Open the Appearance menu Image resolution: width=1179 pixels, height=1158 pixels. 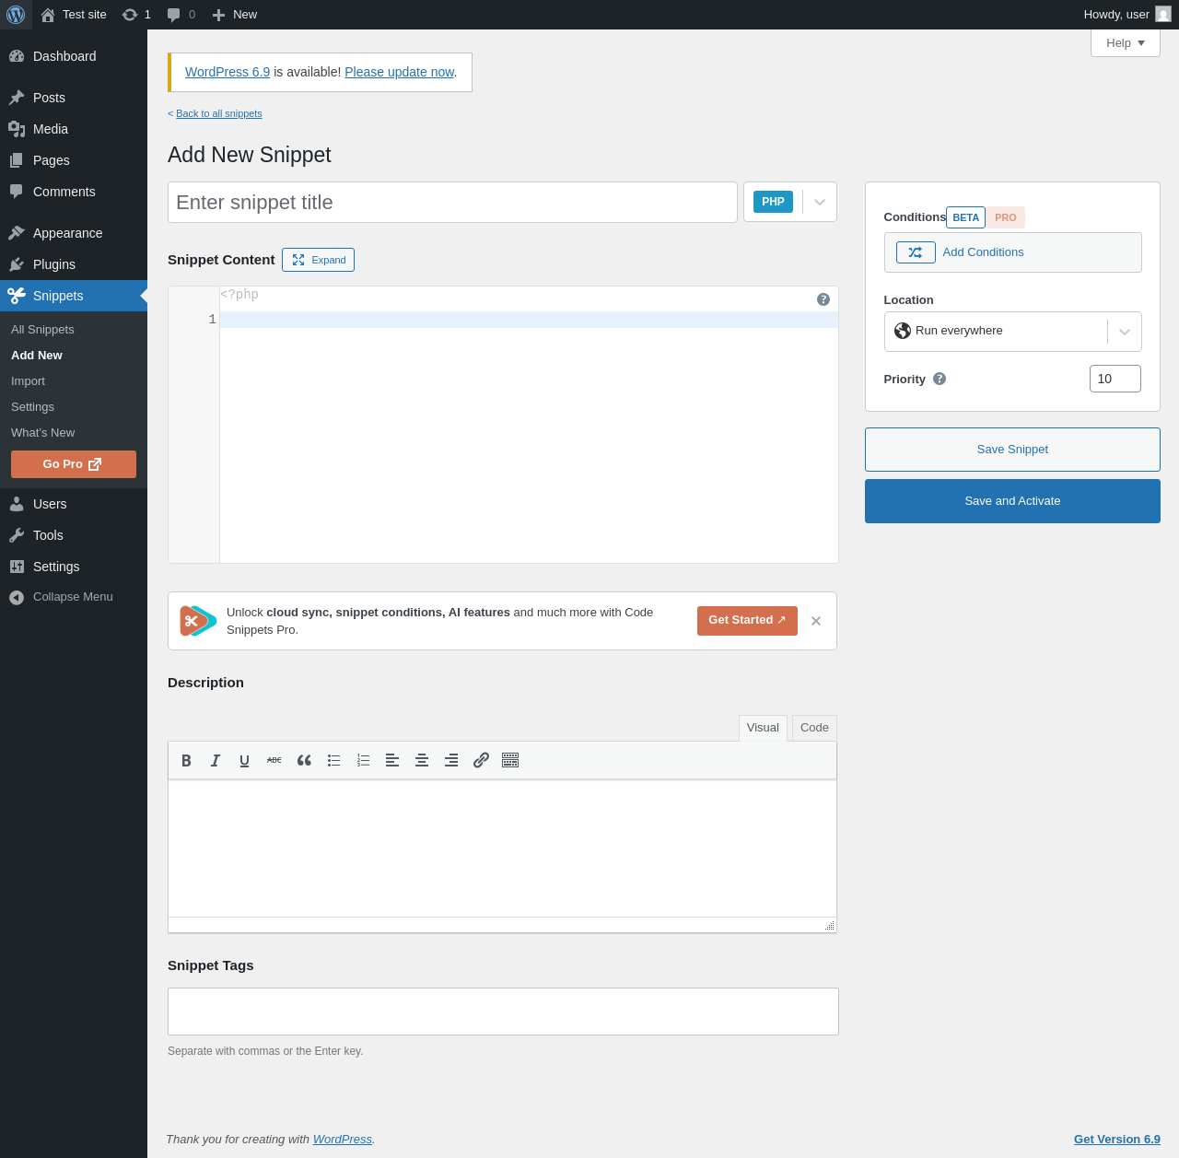(74, 233)
